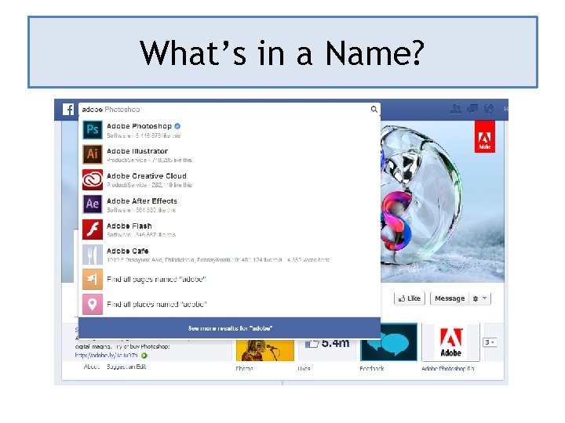Open the Photos thumbnail
This screenshot has height=423, width=565.
point(265,350)
